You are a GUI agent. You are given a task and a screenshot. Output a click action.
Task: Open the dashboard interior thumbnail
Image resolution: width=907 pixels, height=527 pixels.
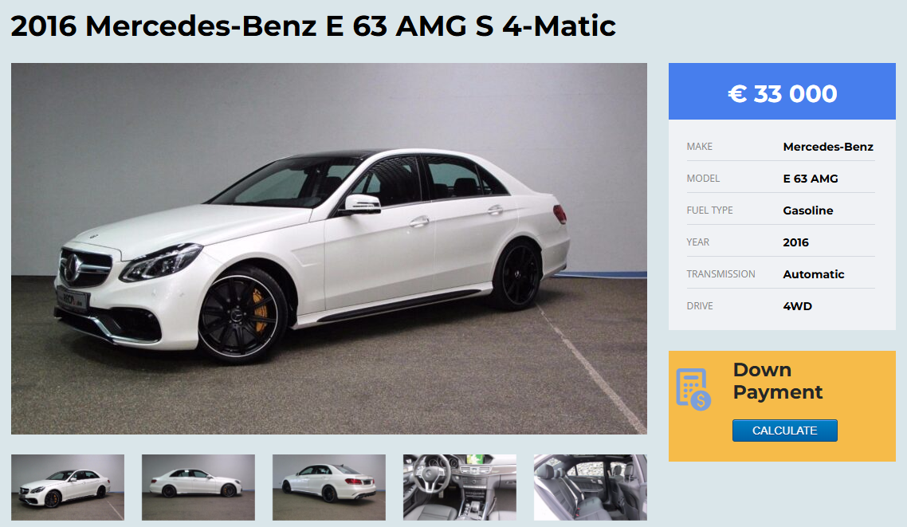tap(460, 487)
